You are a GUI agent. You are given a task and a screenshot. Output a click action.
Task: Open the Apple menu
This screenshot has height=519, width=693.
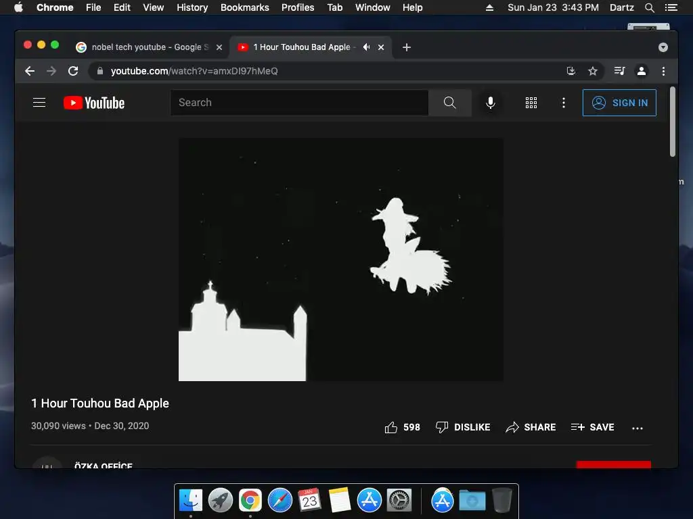(x=18, y=7)
